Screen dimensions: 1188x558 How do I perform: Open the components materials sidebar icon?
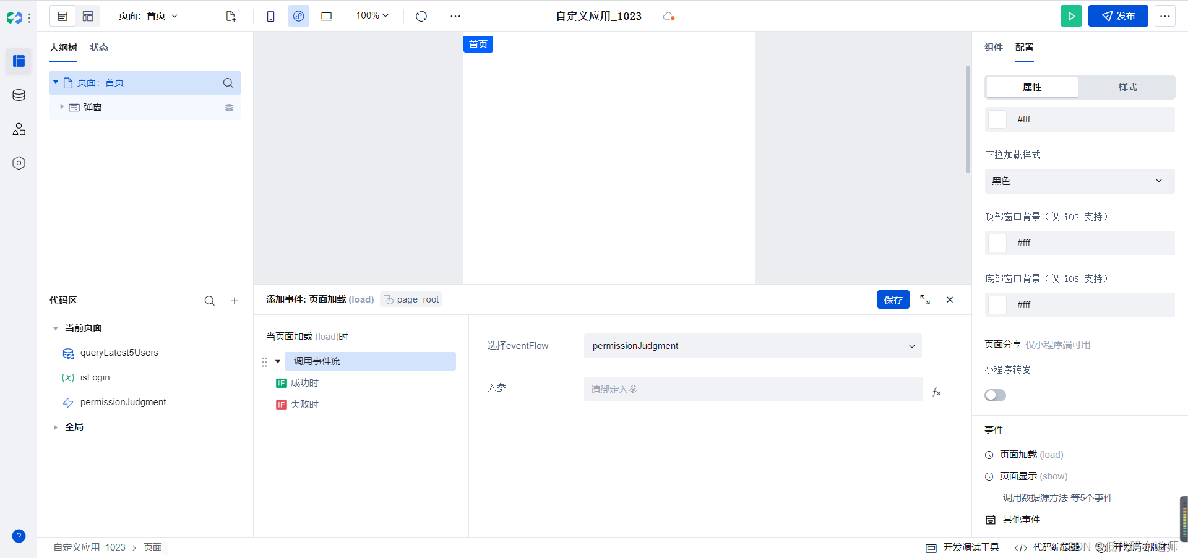(19, 129)
